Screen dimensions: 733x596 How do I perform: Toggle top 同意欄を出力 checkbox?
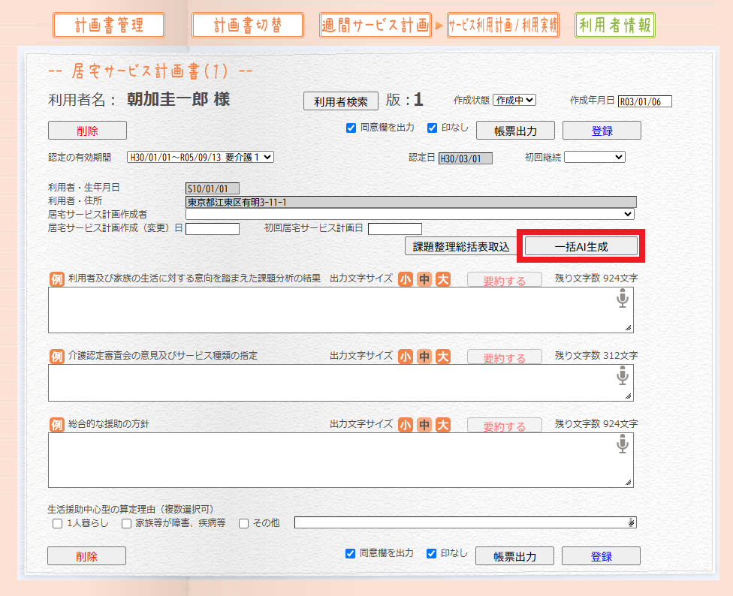pyautogui.click(x=351, y=128)
